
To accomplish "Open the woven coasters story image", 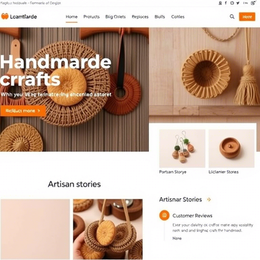I will (x=108, y=229).
